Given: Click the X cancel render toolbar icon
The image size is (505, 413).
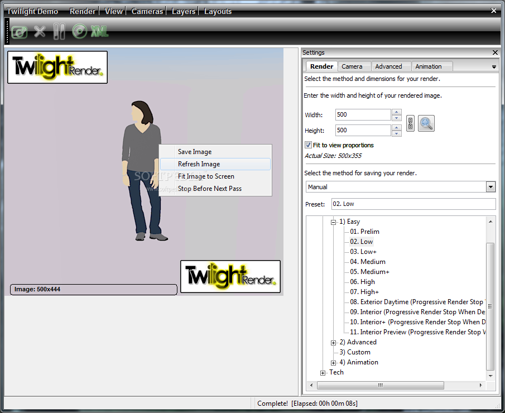Looking at the screenshot, I should click(x=40, y=32).
